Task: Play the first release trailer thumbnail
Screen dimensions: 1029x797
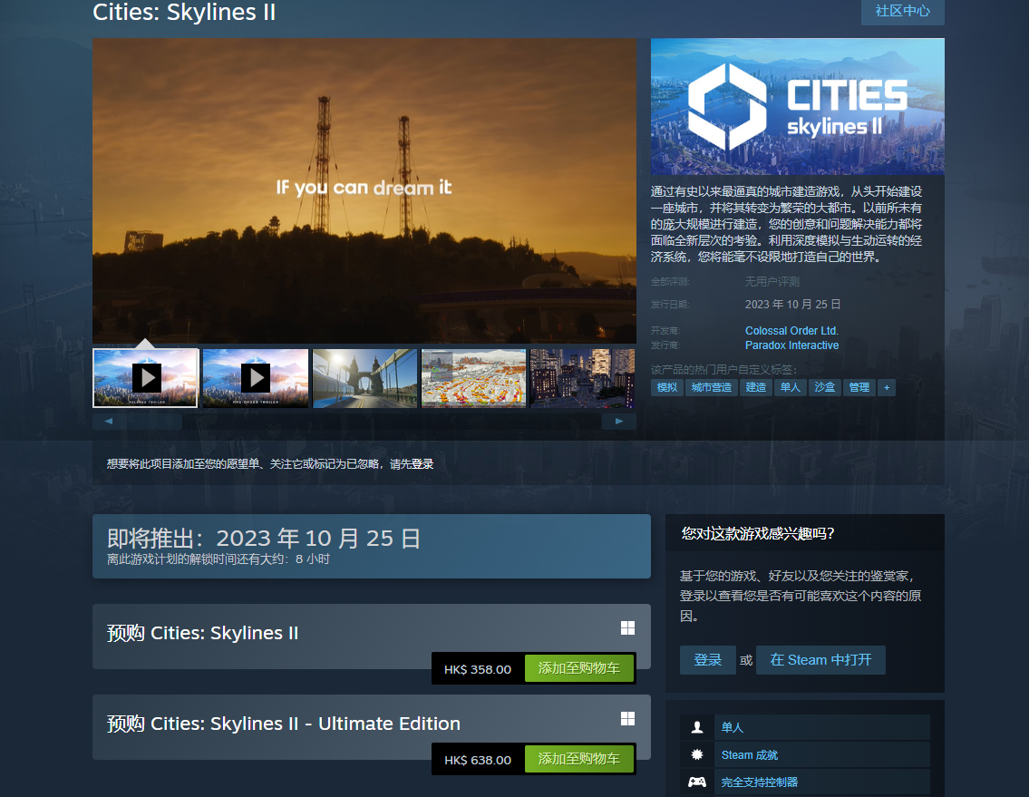Action: coord(145,378)
